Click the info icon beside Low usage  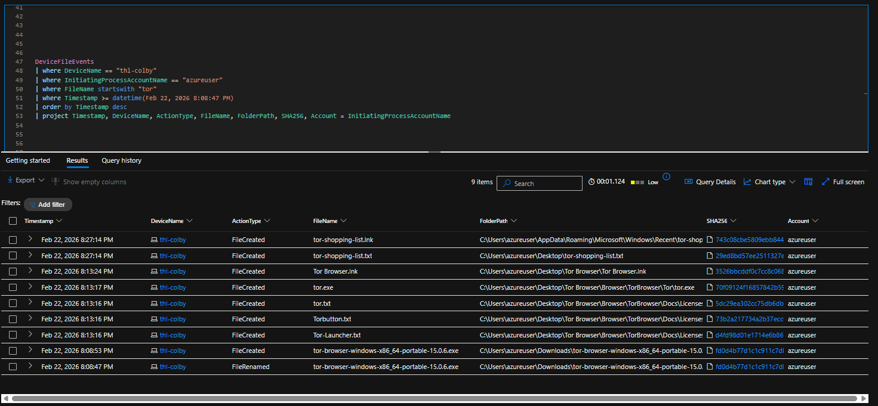click(667, 176)
